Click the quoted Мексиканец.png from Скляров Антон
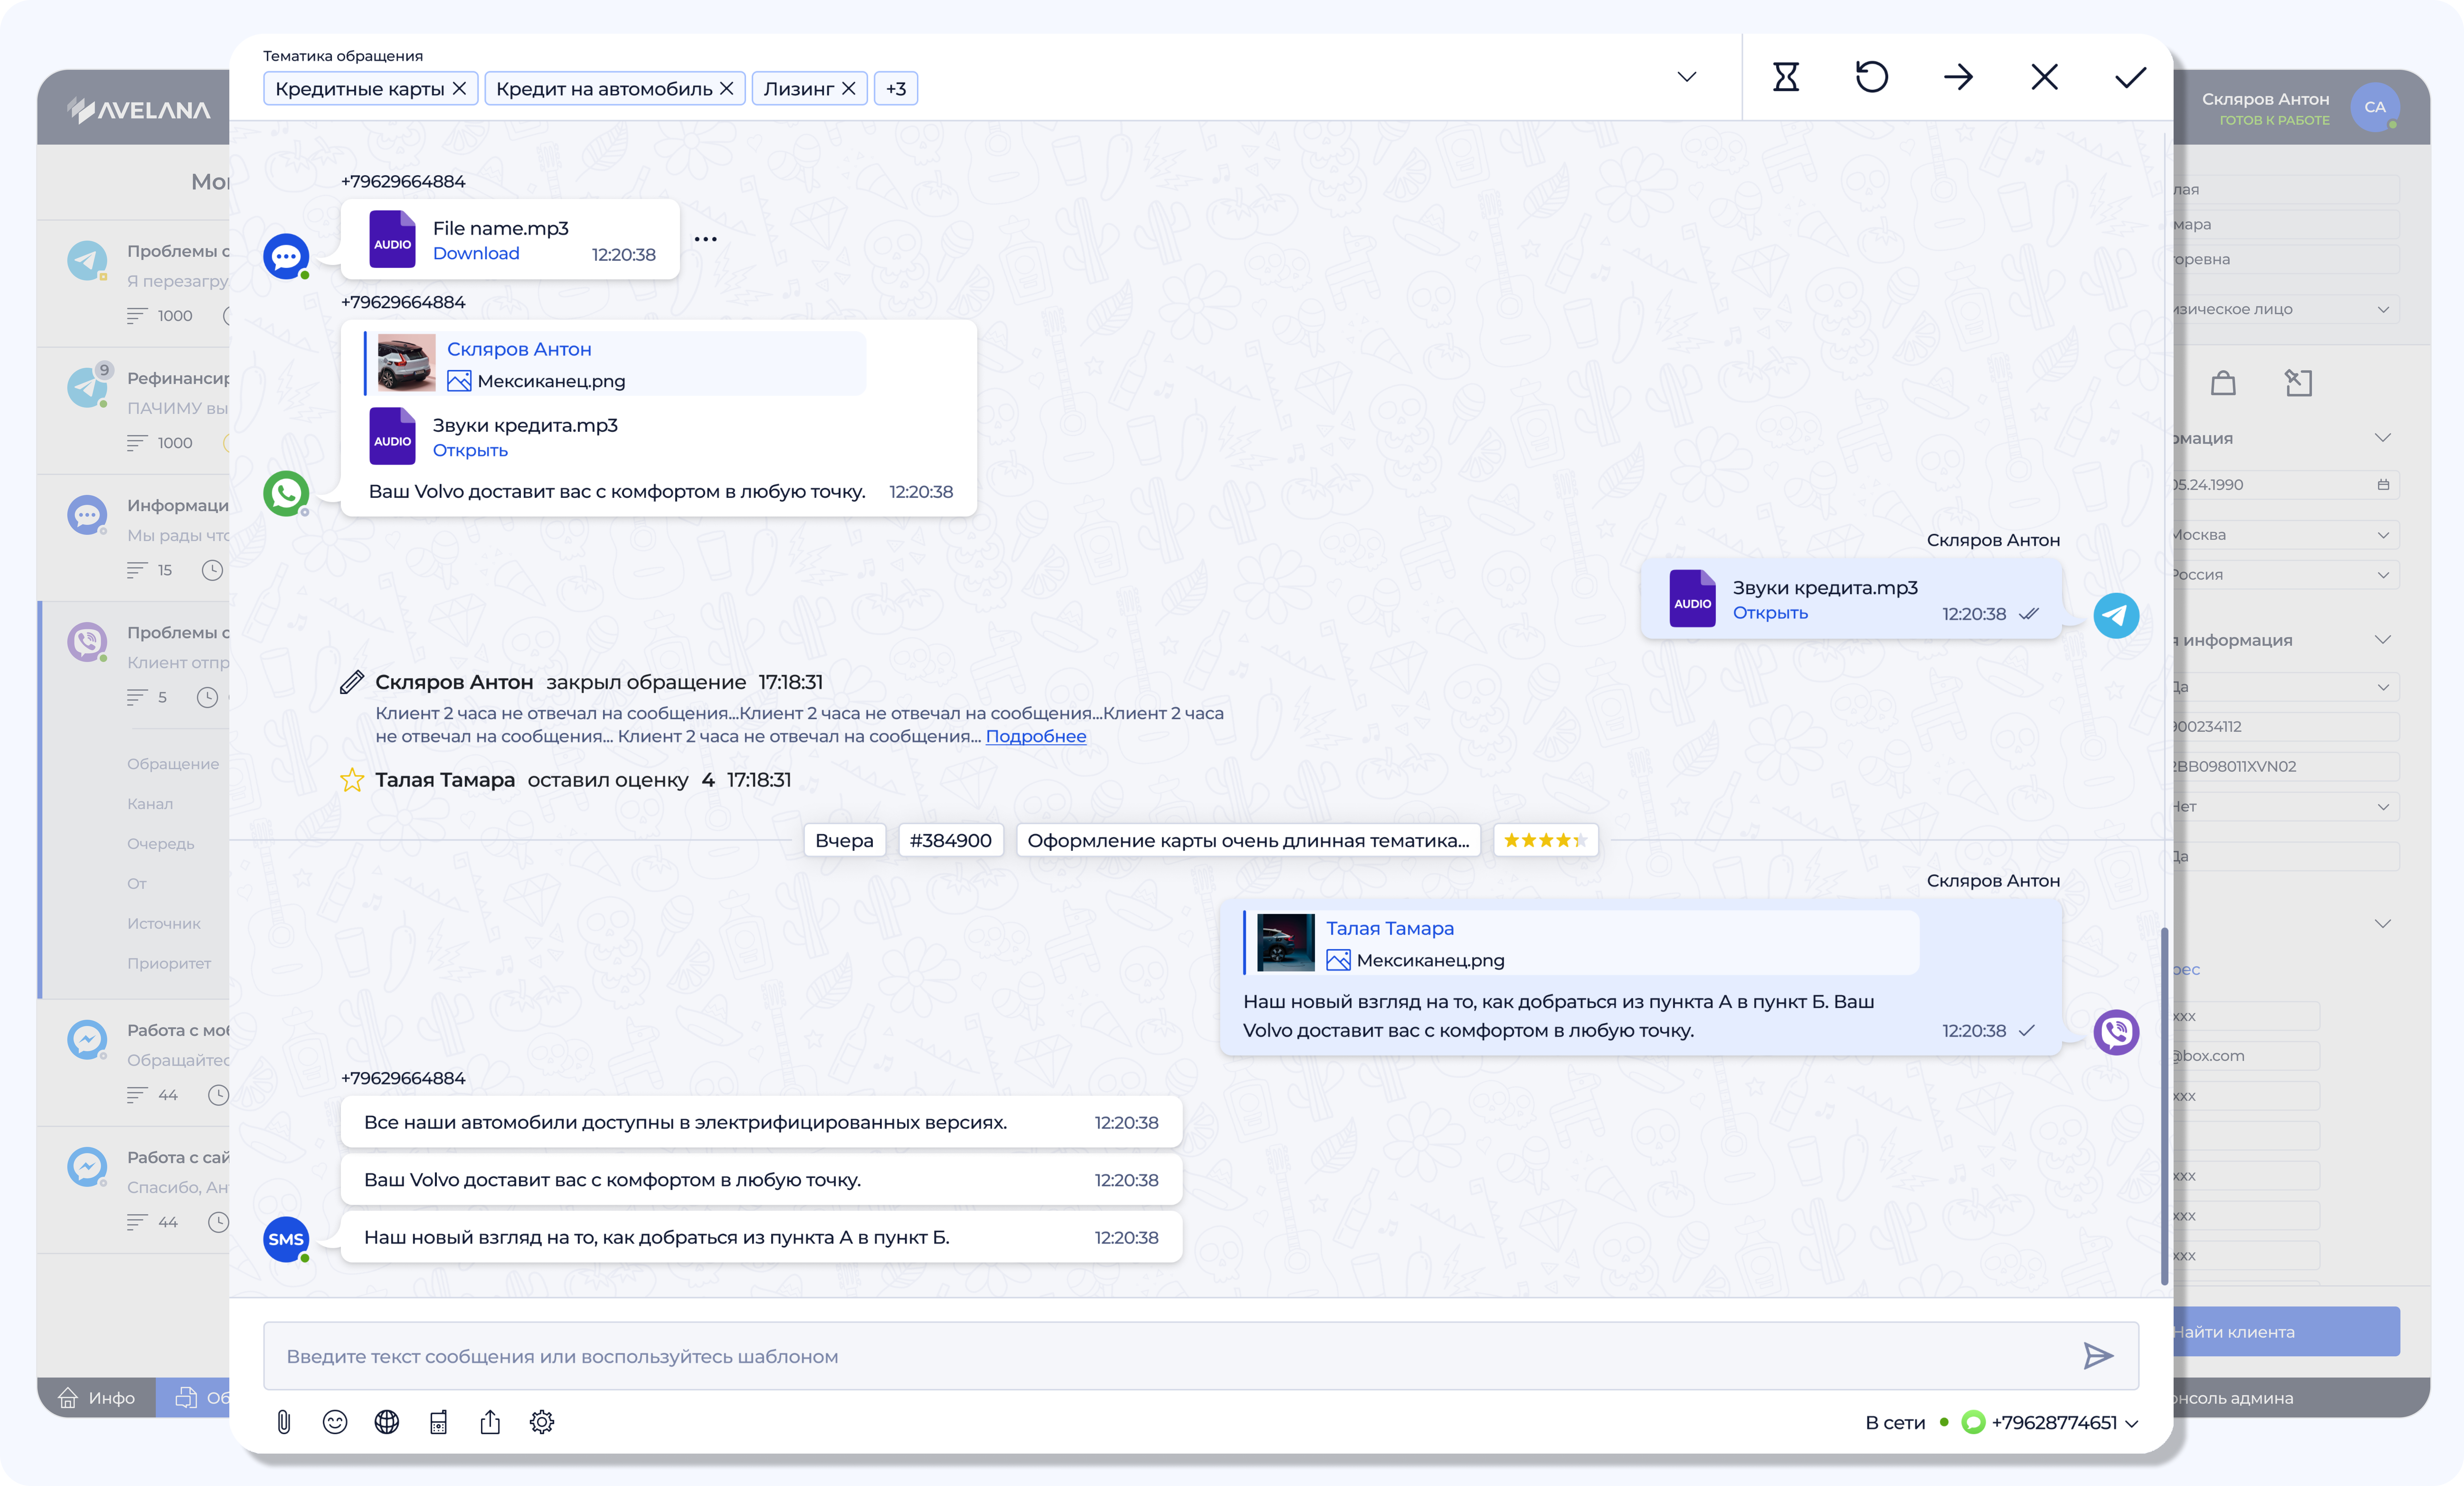The height and width of the screenshot is (1486, 2464). click(615, 364)
